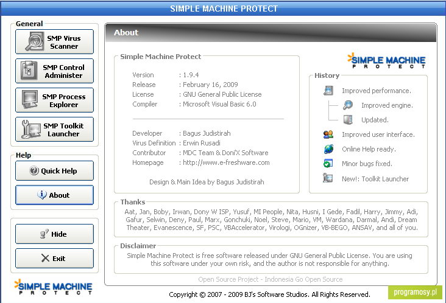Click the 'SIMPLE MACHINE PROTECT' title bar

[x=223, y=9]
